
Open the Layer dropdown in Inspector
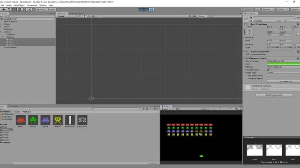(x=292, y=21)
